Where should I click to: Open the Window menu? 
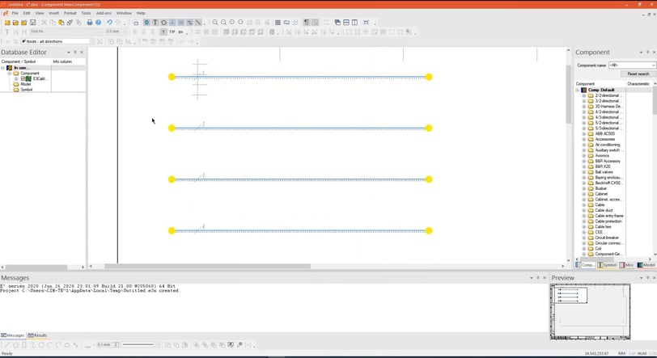pos(124,14)
